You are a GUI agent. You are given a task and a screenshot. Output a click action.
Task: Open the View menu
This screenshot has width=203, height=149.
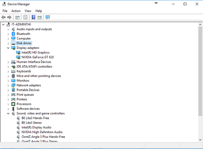pos(28,11)
